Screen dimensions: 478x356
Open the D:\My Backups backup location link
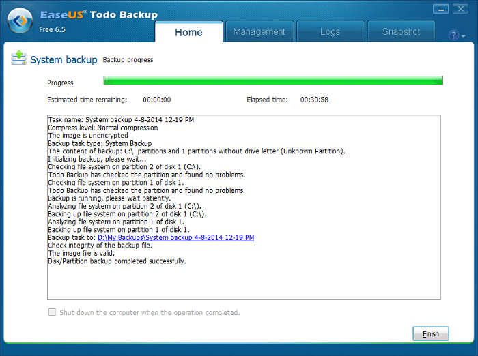click(176, 237)
